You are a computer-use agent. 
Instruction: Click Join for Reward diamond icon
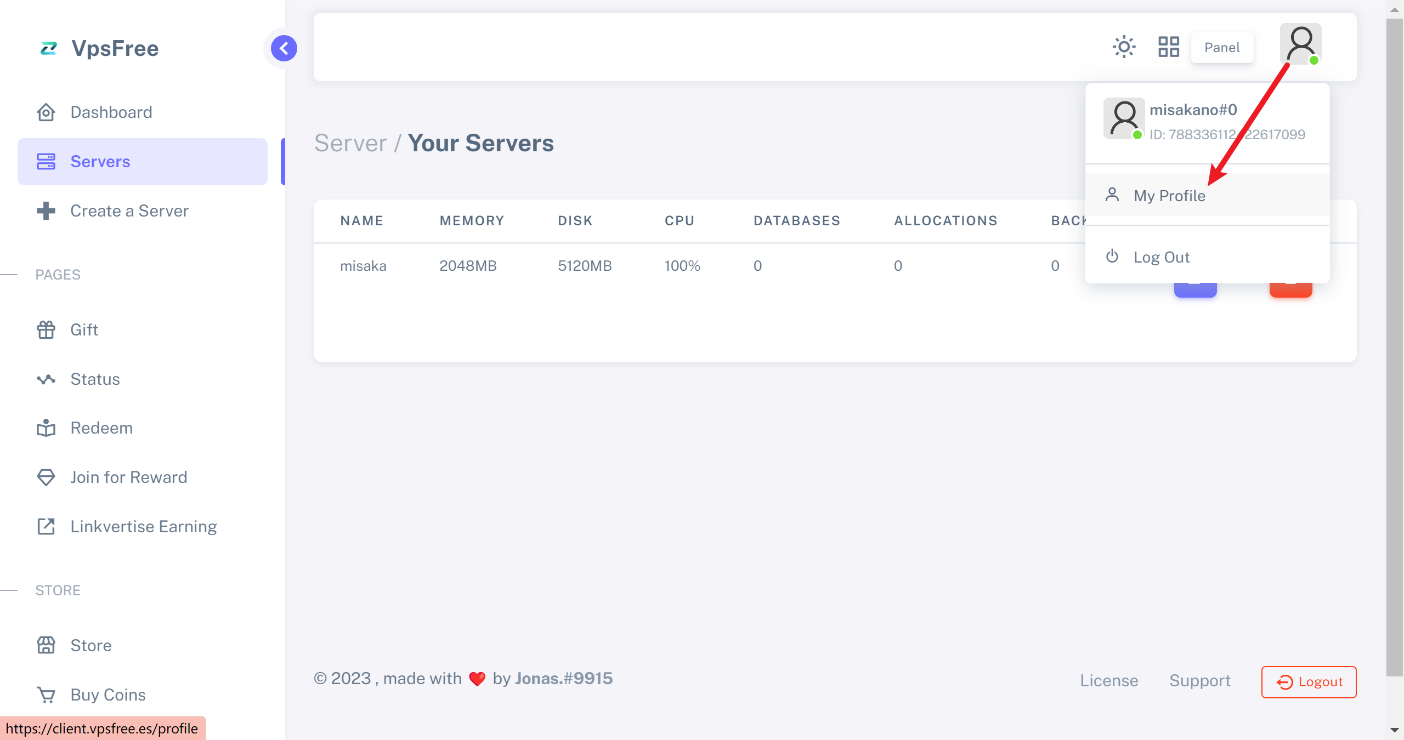coord(46,477)
